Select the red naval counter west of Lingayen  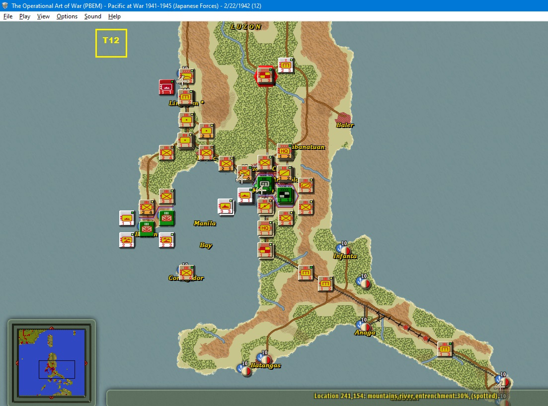point(166,87)
